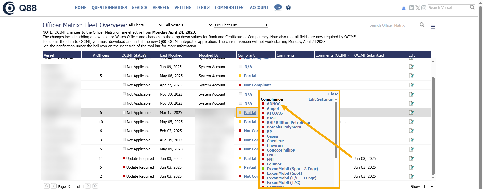The image size is (483, 189).
Task: Open the Instagram social icon
Action: tap(424, 8)
